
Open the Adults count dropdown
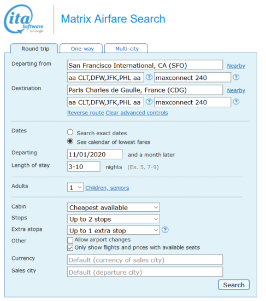click(x=75, y=187)
